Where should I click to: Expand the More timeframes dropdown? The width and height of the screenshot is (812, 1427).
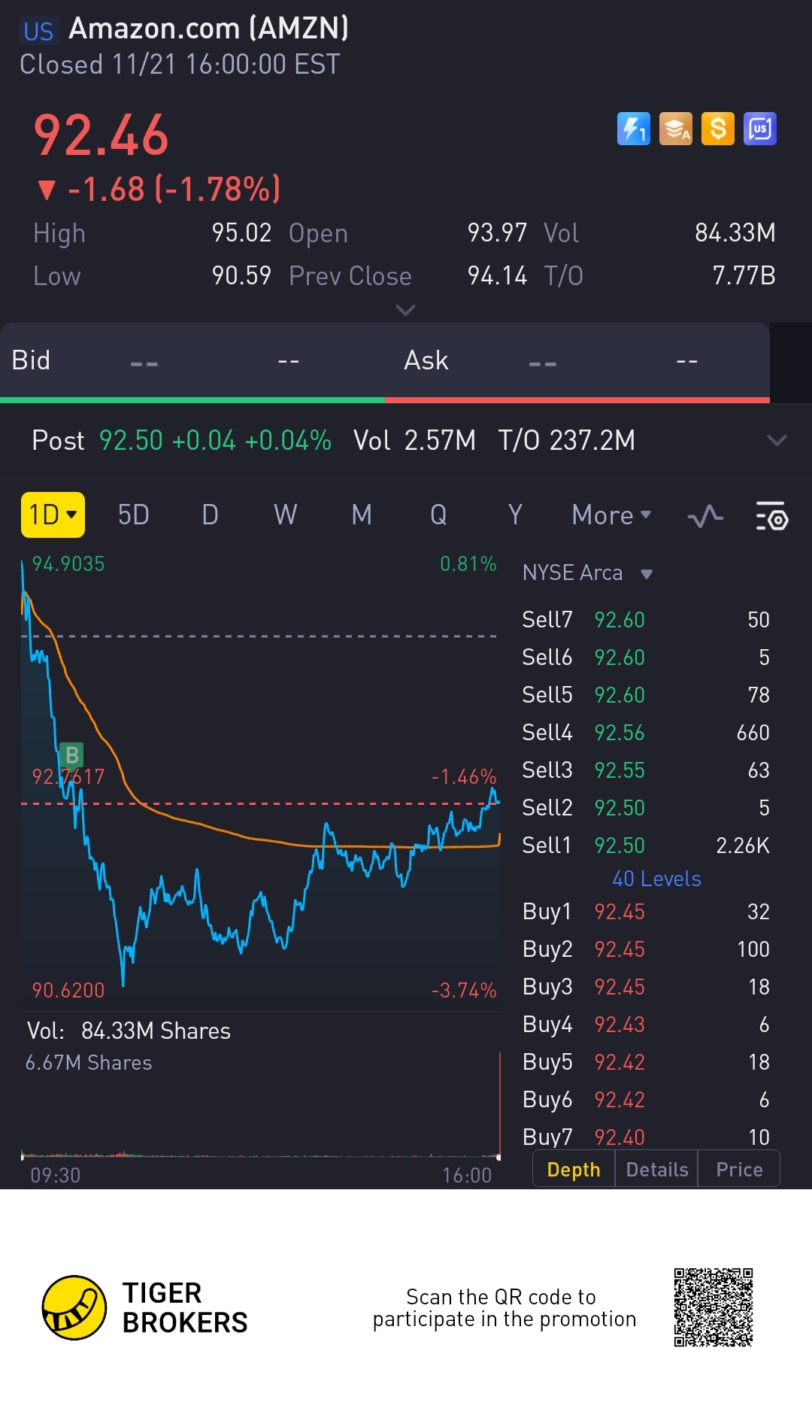click(611, 515)
